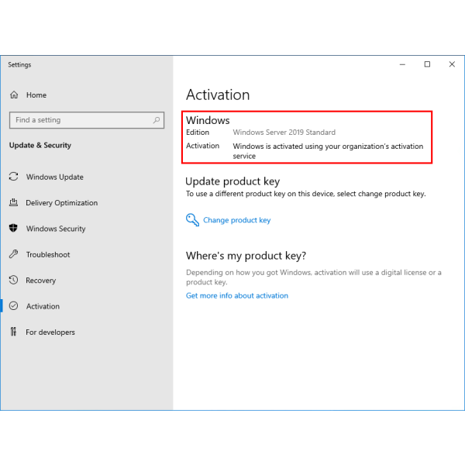Click the key icon beside Change product key
465x465 pixels.
[x=192, y=220]
